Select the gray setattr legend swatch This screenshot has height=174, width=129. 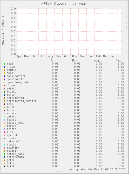point(4,89)
